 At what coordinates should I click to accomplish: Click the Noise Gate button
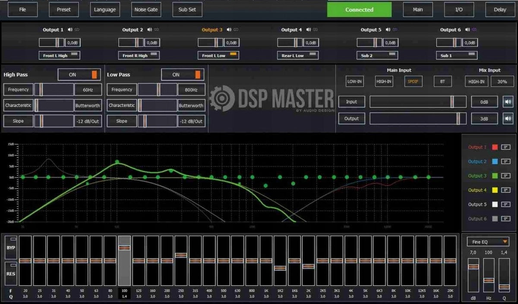[146, 9]
